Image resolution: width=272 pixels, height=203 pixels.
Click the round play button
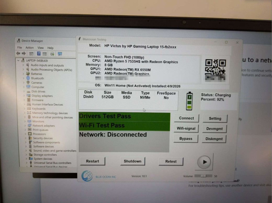pyautogui.click(x=204, y=162)
